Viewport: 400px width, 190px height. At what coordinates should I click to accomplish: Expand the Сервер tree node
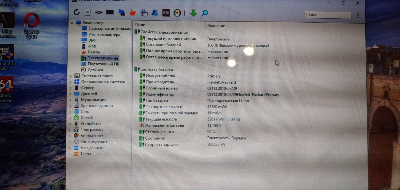(x=70, y=88)
